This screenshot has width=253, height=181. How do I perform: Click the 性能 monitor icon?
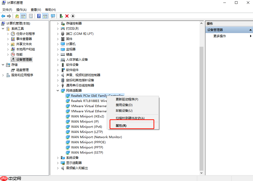[13, 54]
